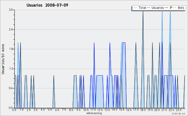Click the '20 h' x-axis label
The width and height of the screenshot is (188, 116).
(x=157, y=110)
